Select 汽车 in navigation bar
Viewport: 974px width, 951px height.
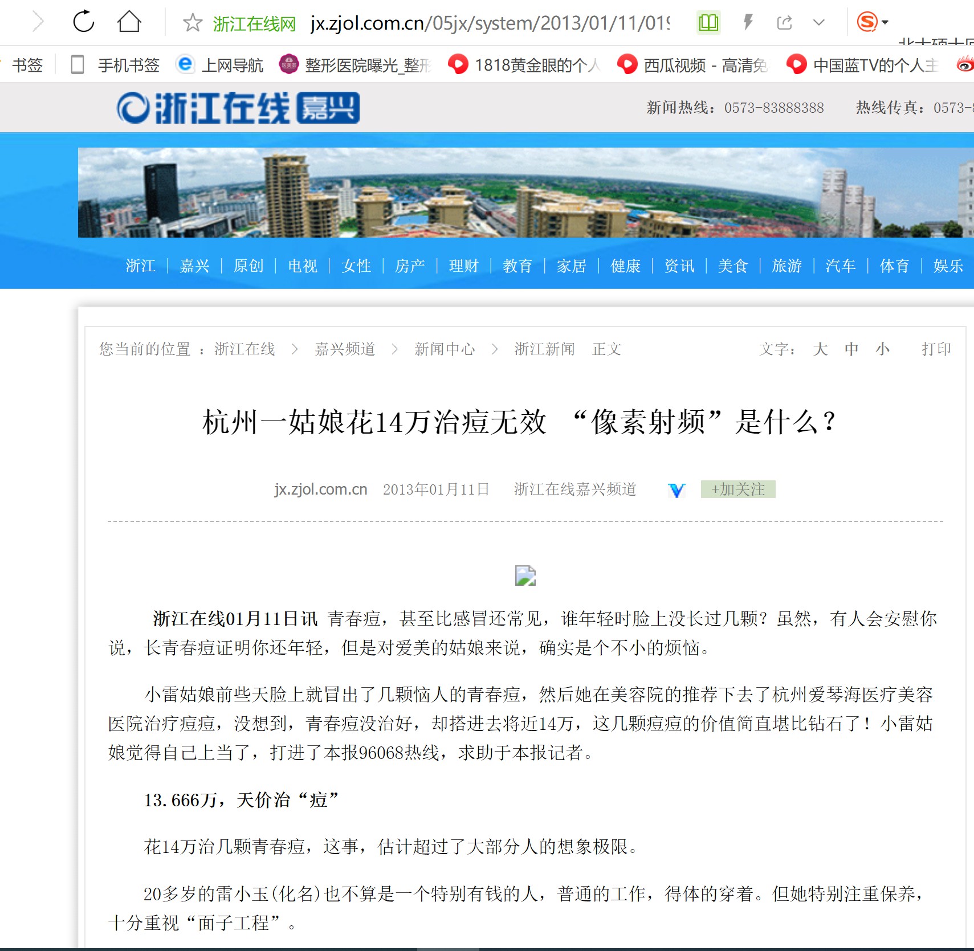[x=841, y=266]
